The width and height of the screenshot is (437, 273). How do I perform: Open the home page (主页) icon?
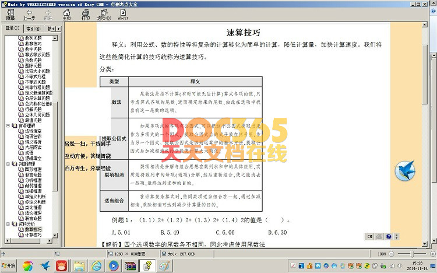click(x=66, y=14)
